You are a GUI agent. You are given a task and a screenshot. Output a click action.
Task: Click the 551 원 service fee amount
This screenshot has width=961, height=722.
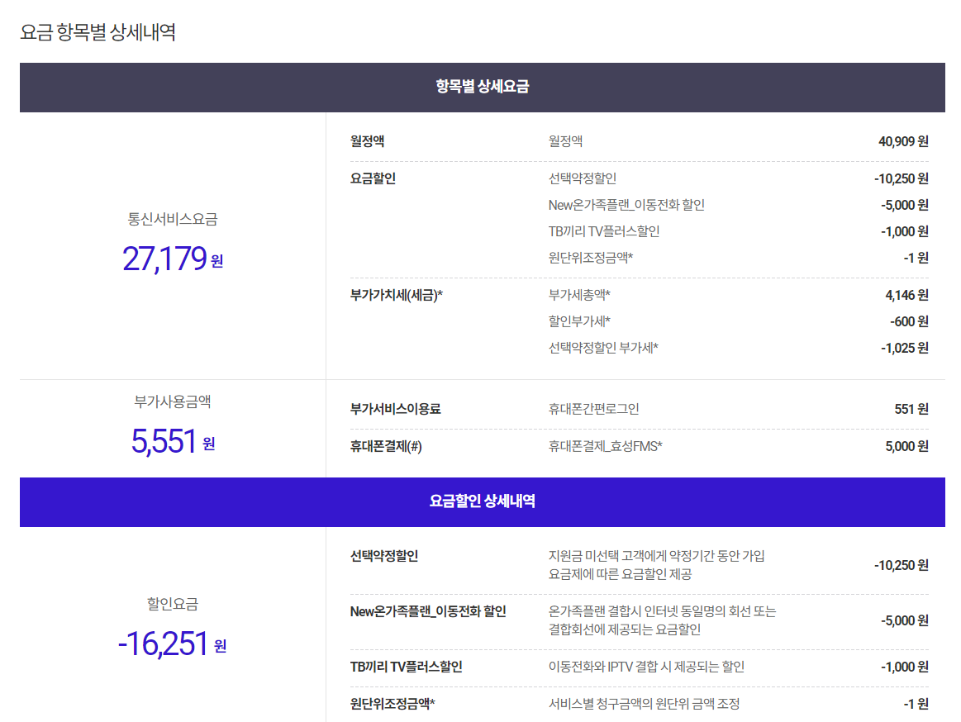coord(911,409)
